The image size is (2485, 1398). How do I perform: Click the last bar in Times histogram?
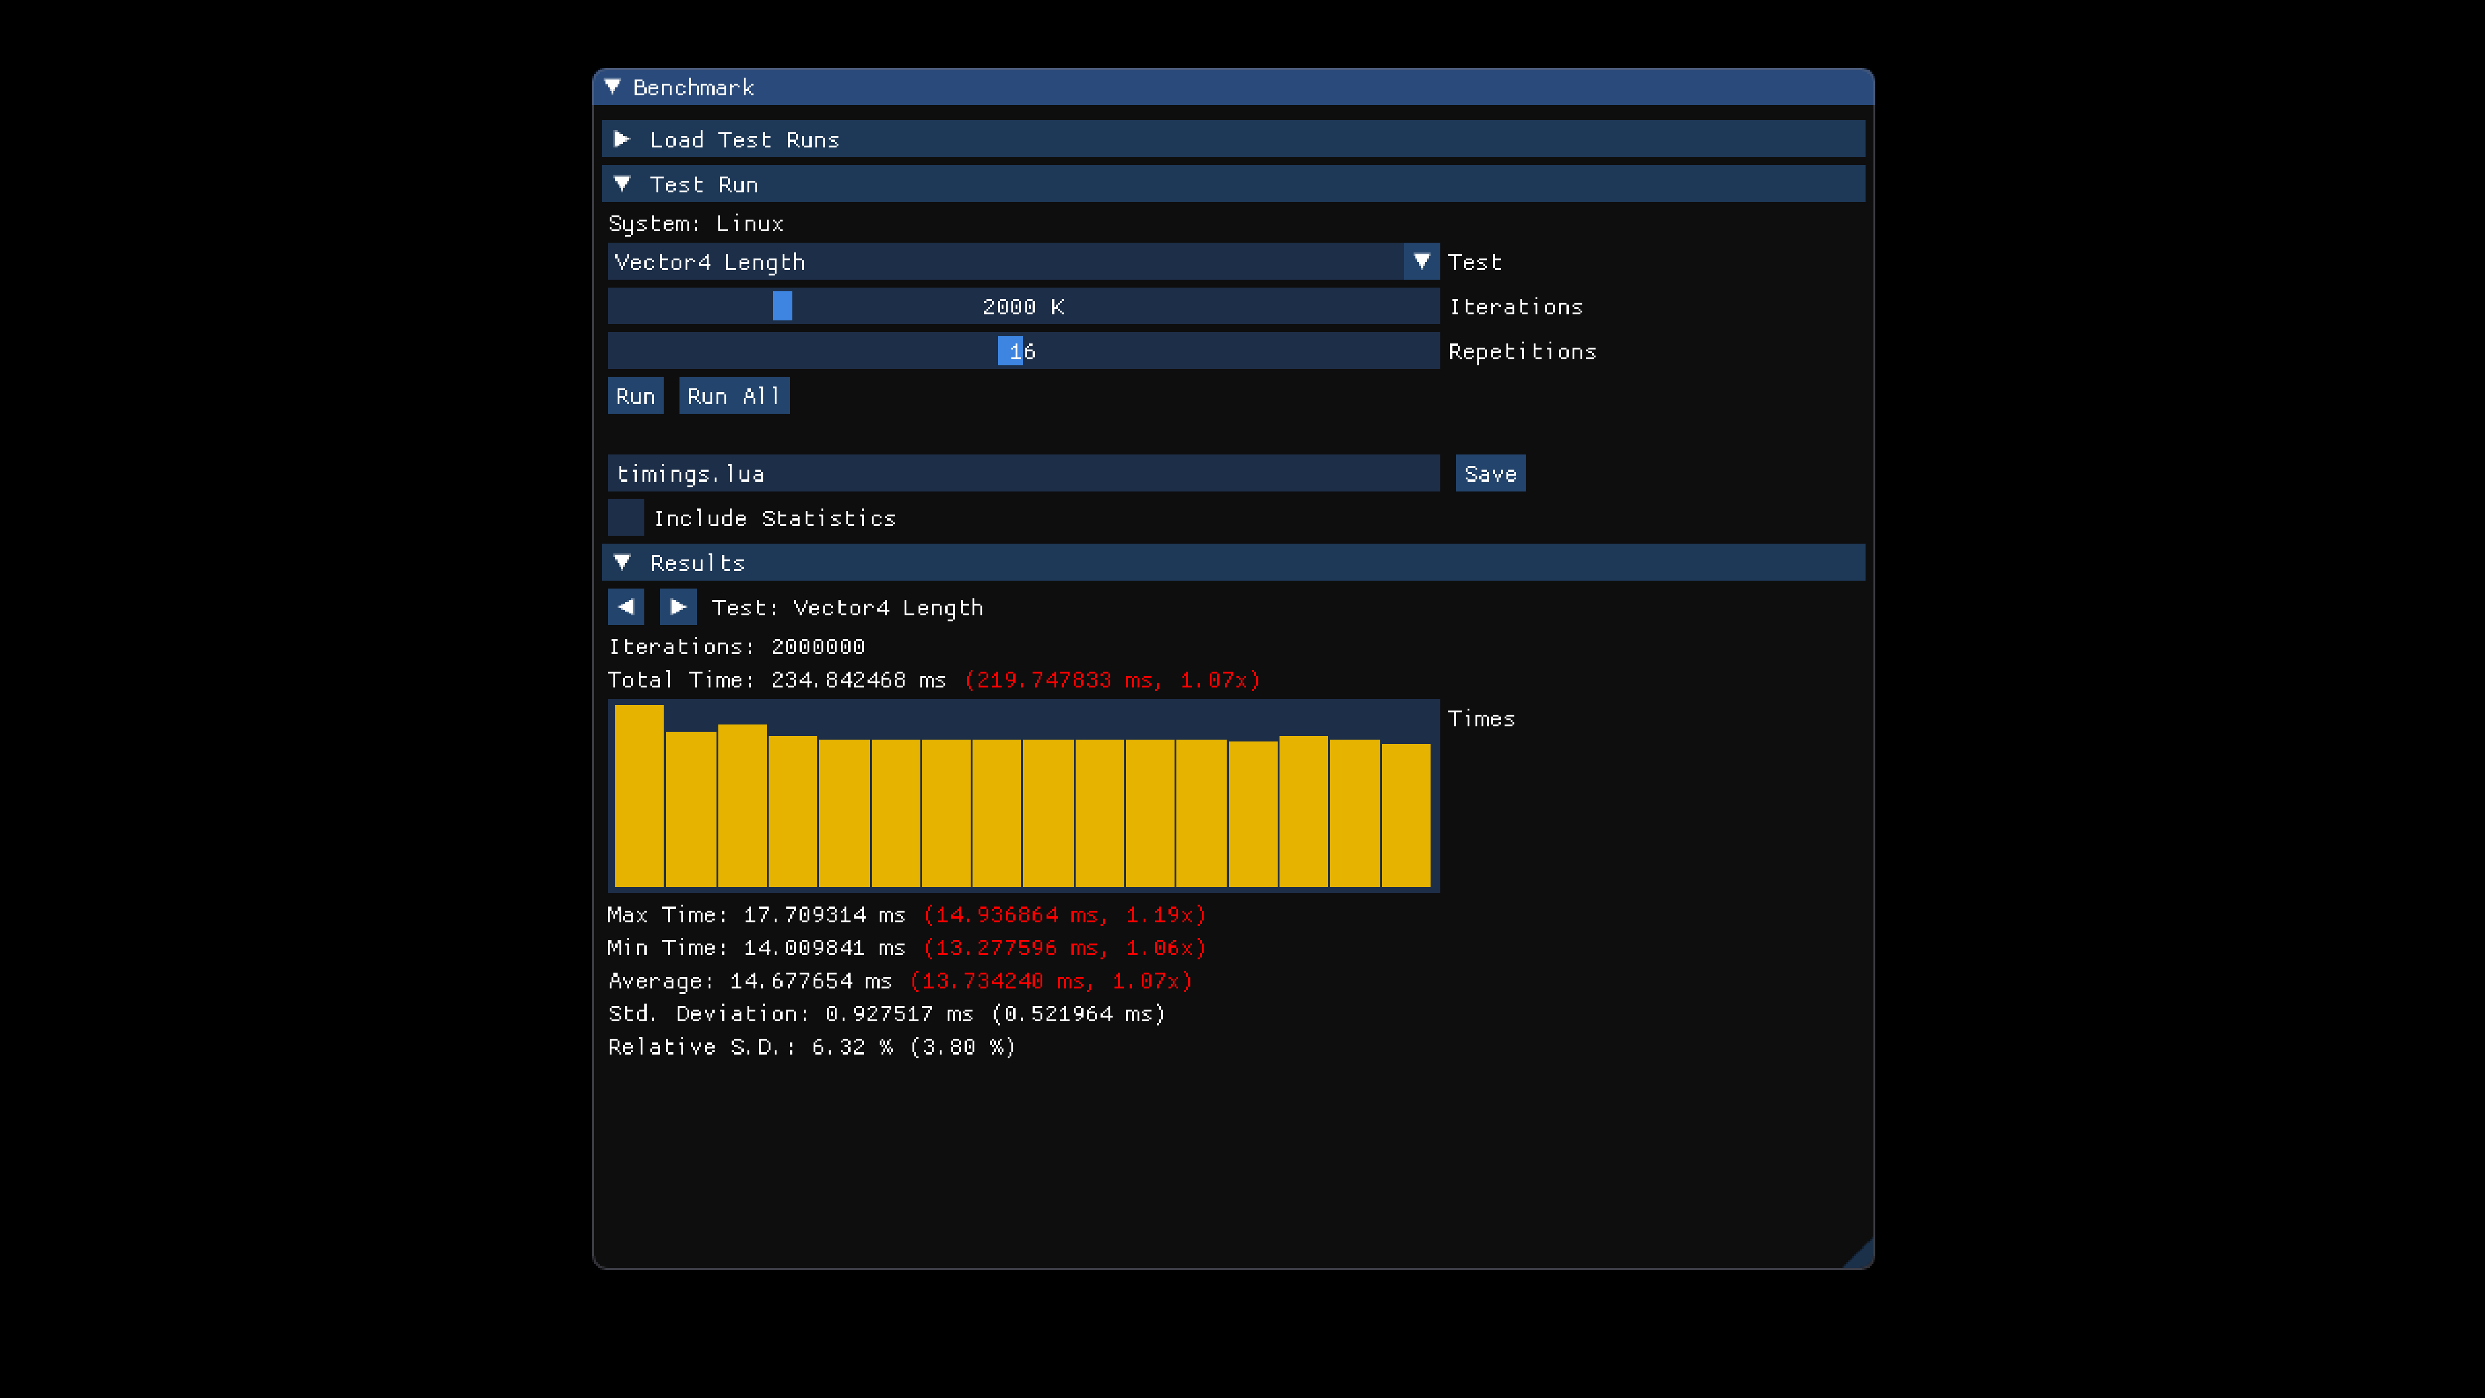pos(1406,815)
